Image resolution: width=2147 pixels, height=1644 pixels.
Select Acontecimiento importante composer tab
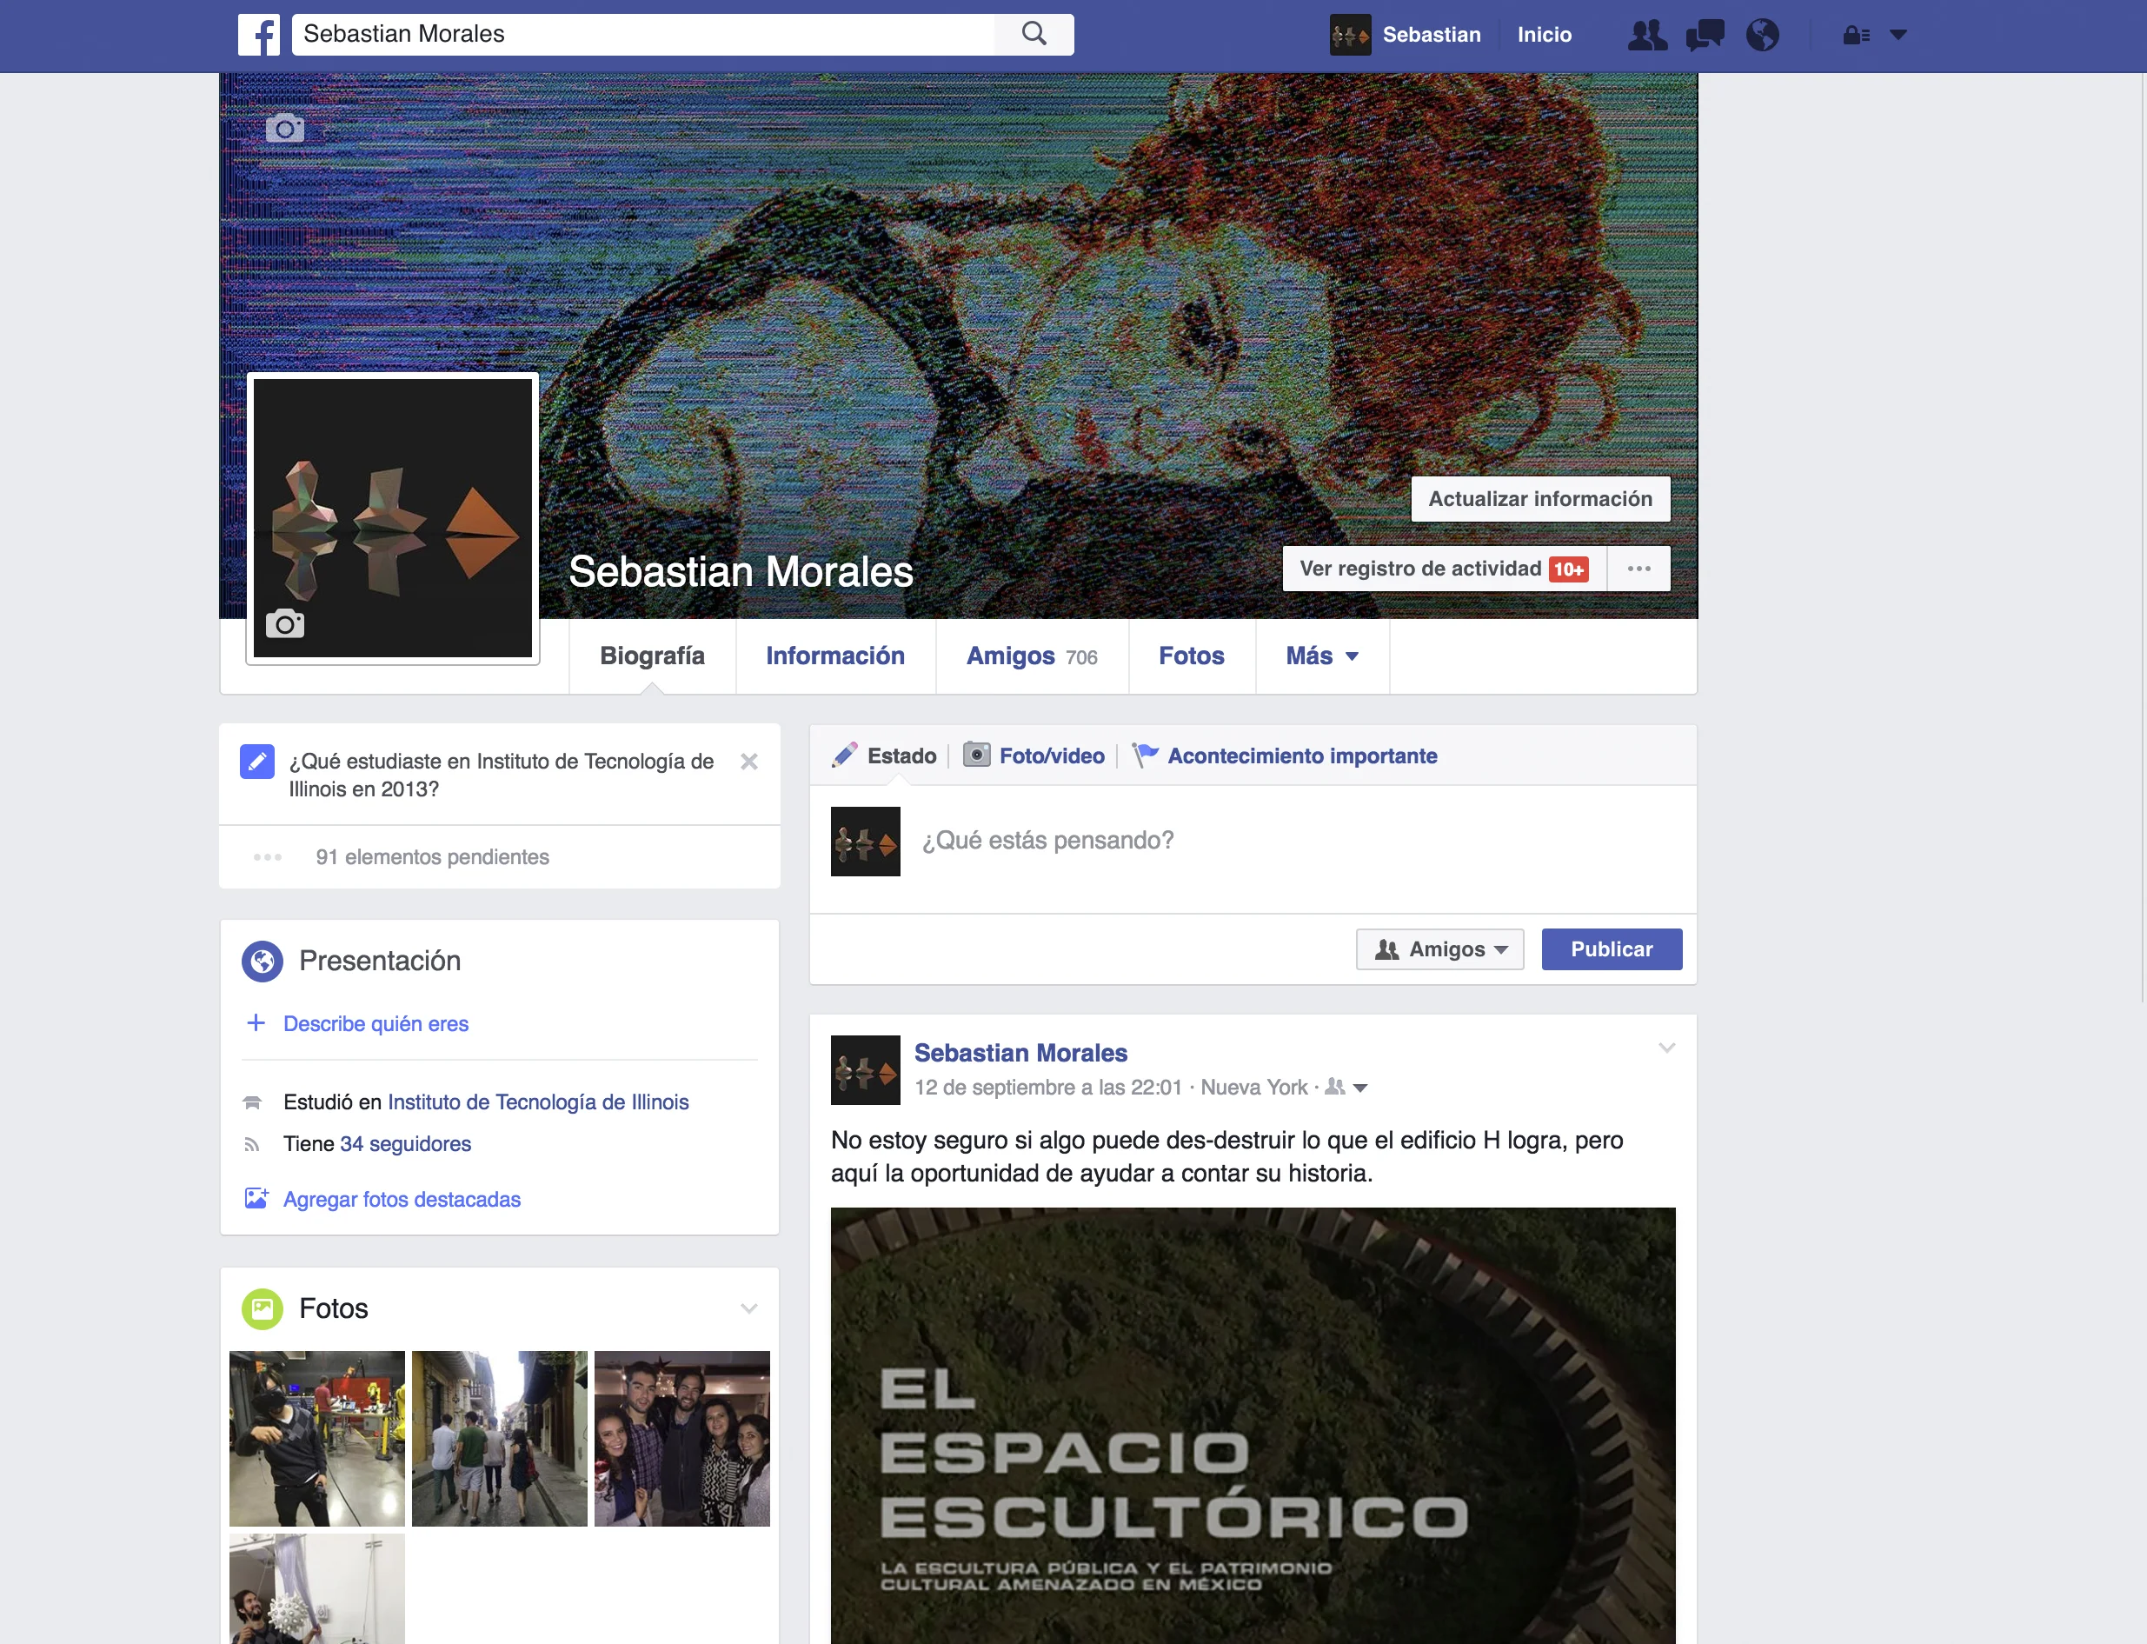1284,755
